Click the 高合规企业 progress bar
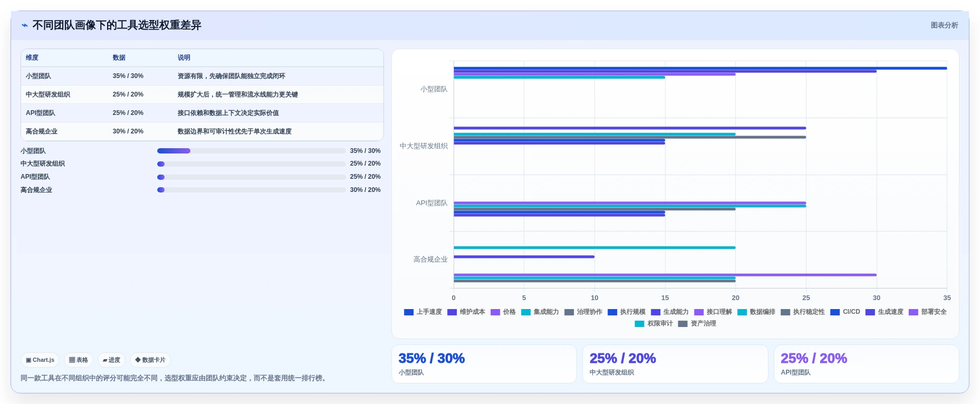The image size is (980, 404). coord(251,190)
